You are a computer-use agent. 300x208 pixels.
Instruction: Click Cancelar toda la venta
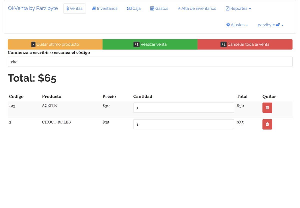click(245, 44)
